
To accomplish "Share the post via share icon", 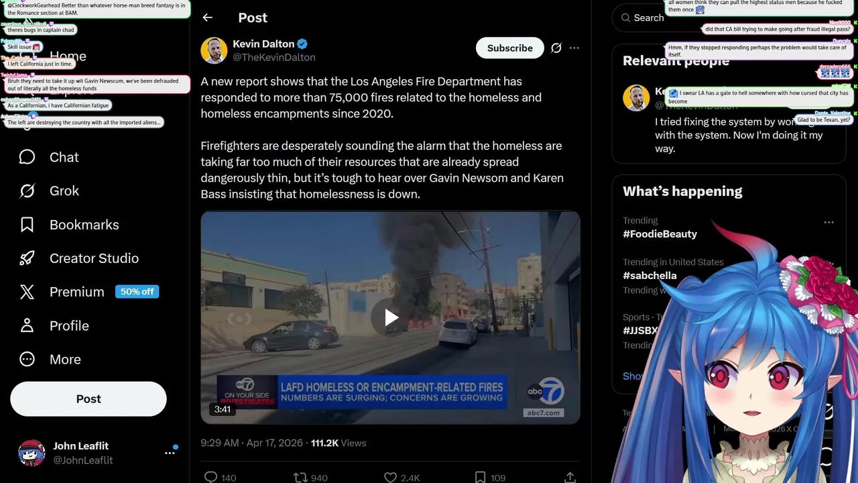I will click(570, 478).
